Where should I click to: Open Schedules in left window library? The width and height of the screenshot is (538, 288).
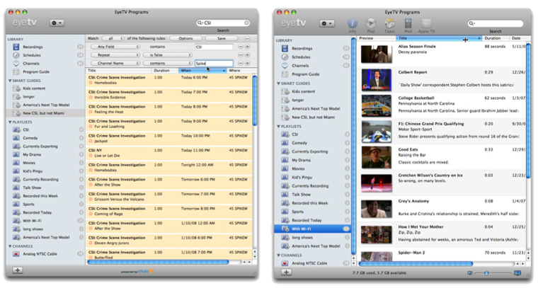(32, 55)
